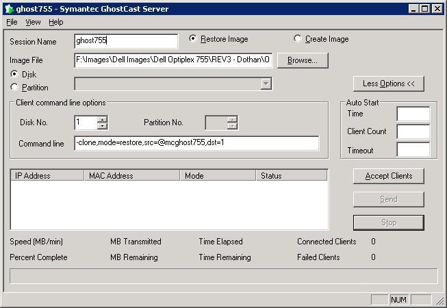
Task: Click the Send button
Action: pyautogui.click(x=389, y=199)
